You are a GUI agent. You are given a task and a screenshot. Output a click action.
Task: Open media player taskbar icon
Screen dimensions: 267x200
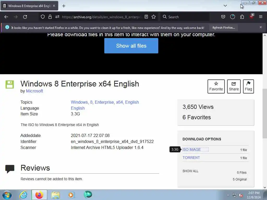point(71,195)
